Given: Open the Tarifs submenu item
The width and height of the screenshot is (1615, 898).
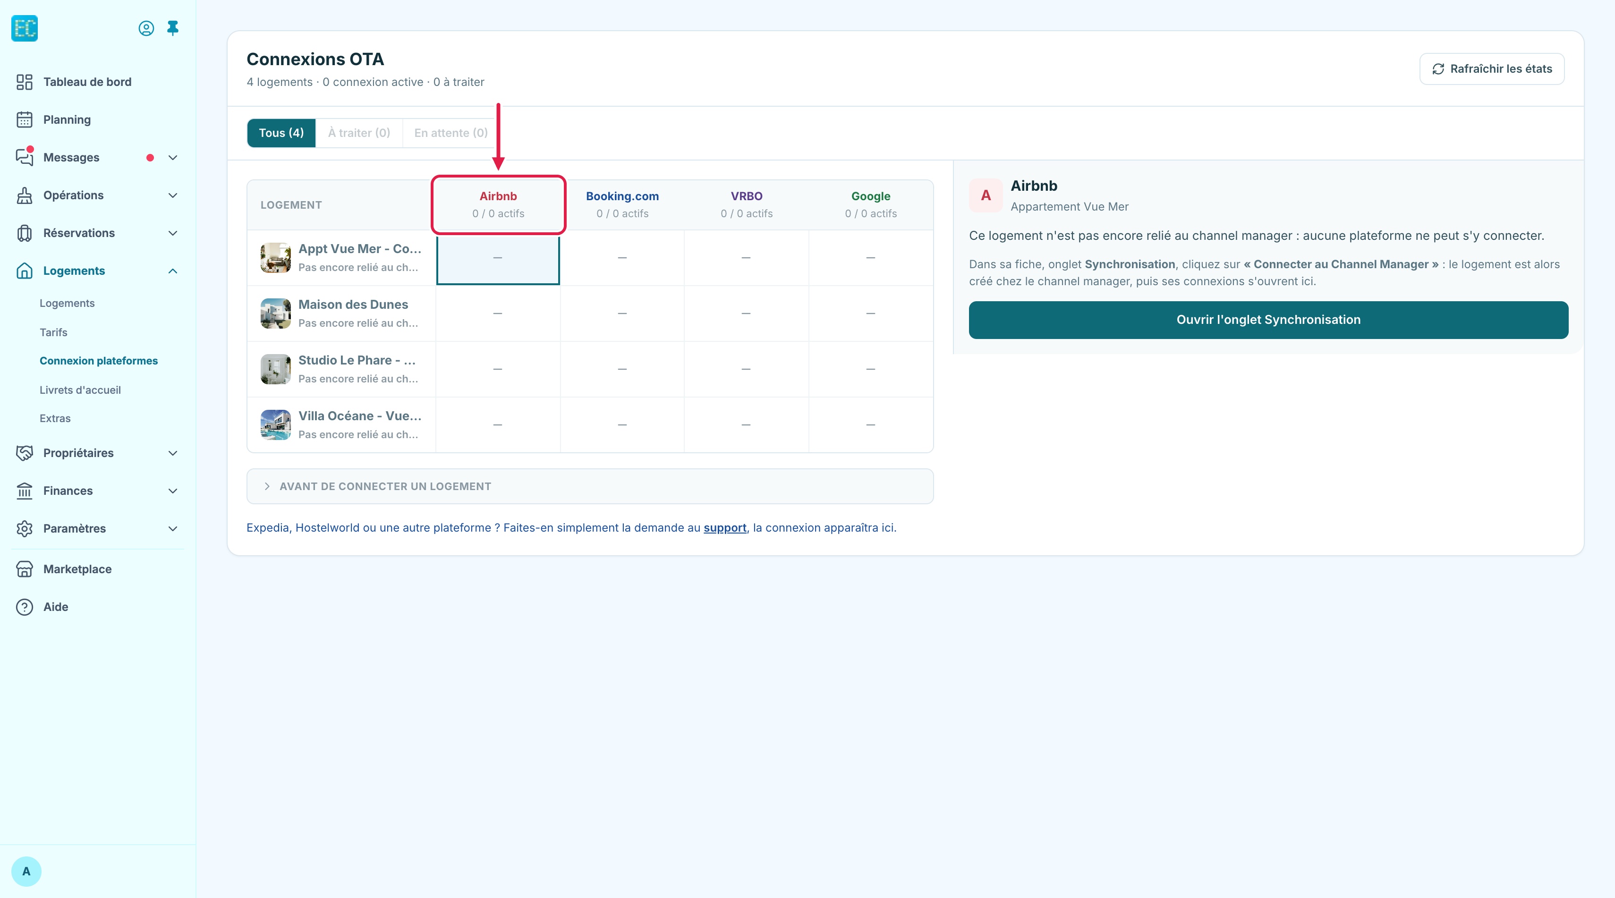Looking at the screenshot, I should tap(53, 332).
